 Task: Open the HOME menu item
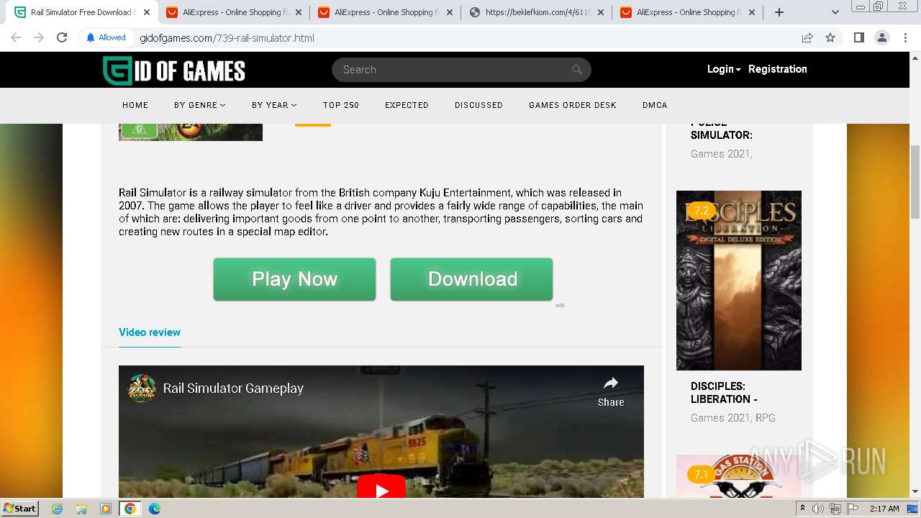point(135,105)
